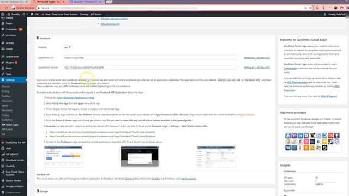Viewport: 349px width, 196px height.
Task: Add the Instagram provider icon
Action: point(312,136)
